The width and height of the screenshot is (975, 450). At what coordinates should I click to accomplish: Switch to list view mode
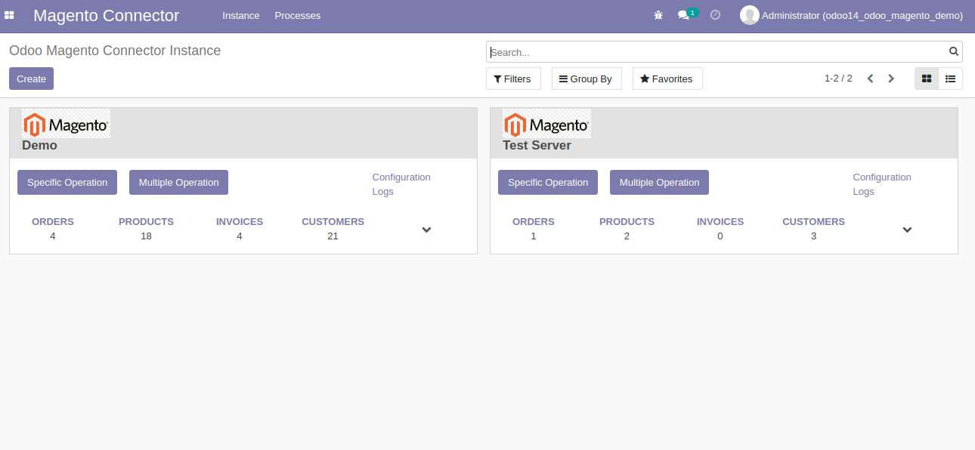click(950, 78)
